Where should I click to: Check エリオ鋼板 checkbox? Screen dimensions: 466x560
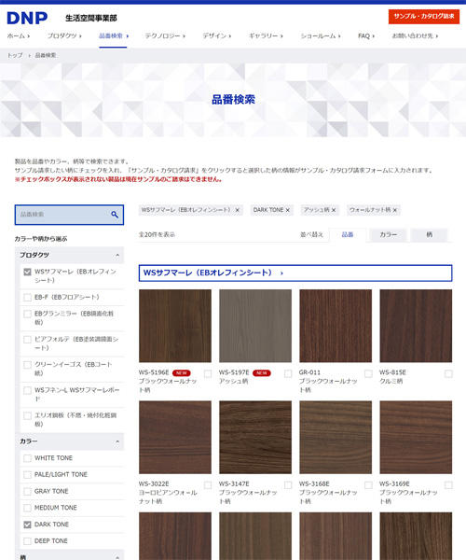[27, 415]
